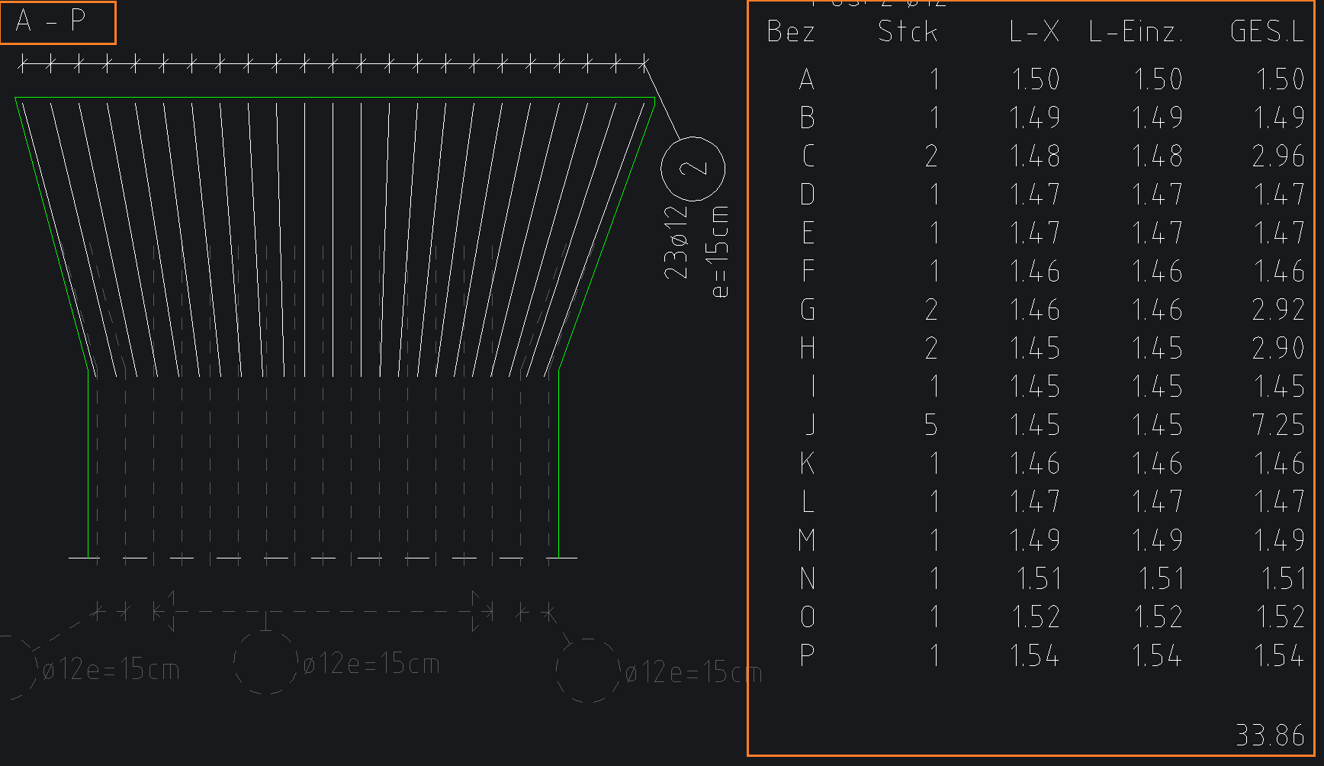Screen dimensions: 1324x766
Task: Select row letter "A" in the Bez column
Action: click(807, 79)
